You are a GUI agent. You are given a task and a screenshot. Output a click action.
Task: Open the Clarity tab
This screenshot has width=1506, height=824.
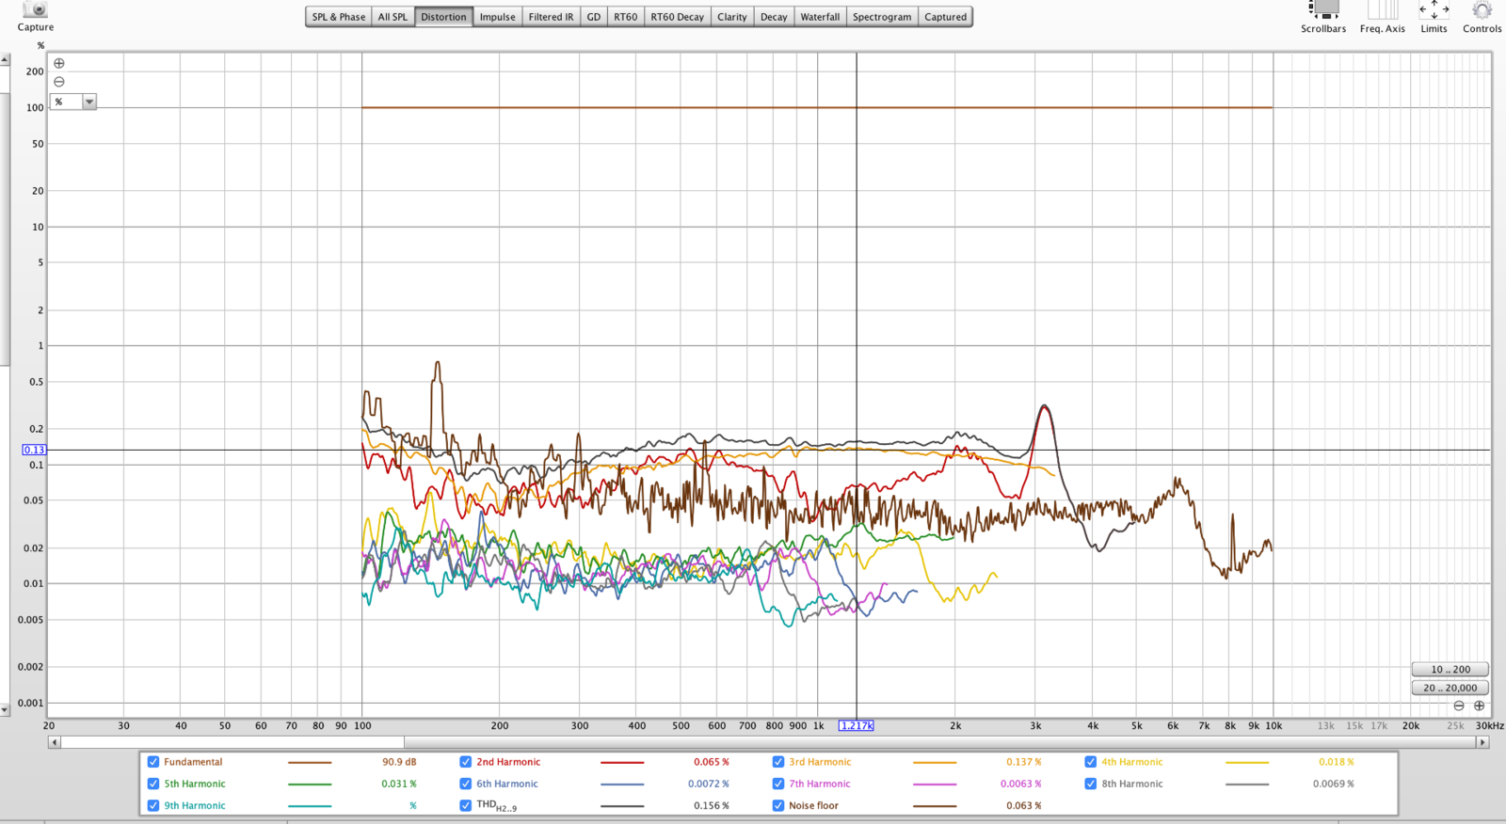click(731, 17)
